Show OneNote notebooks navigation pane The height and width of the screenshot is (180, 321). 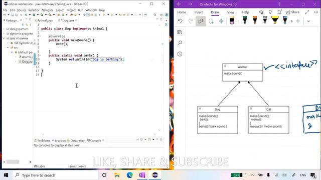(x=180, y=32)
